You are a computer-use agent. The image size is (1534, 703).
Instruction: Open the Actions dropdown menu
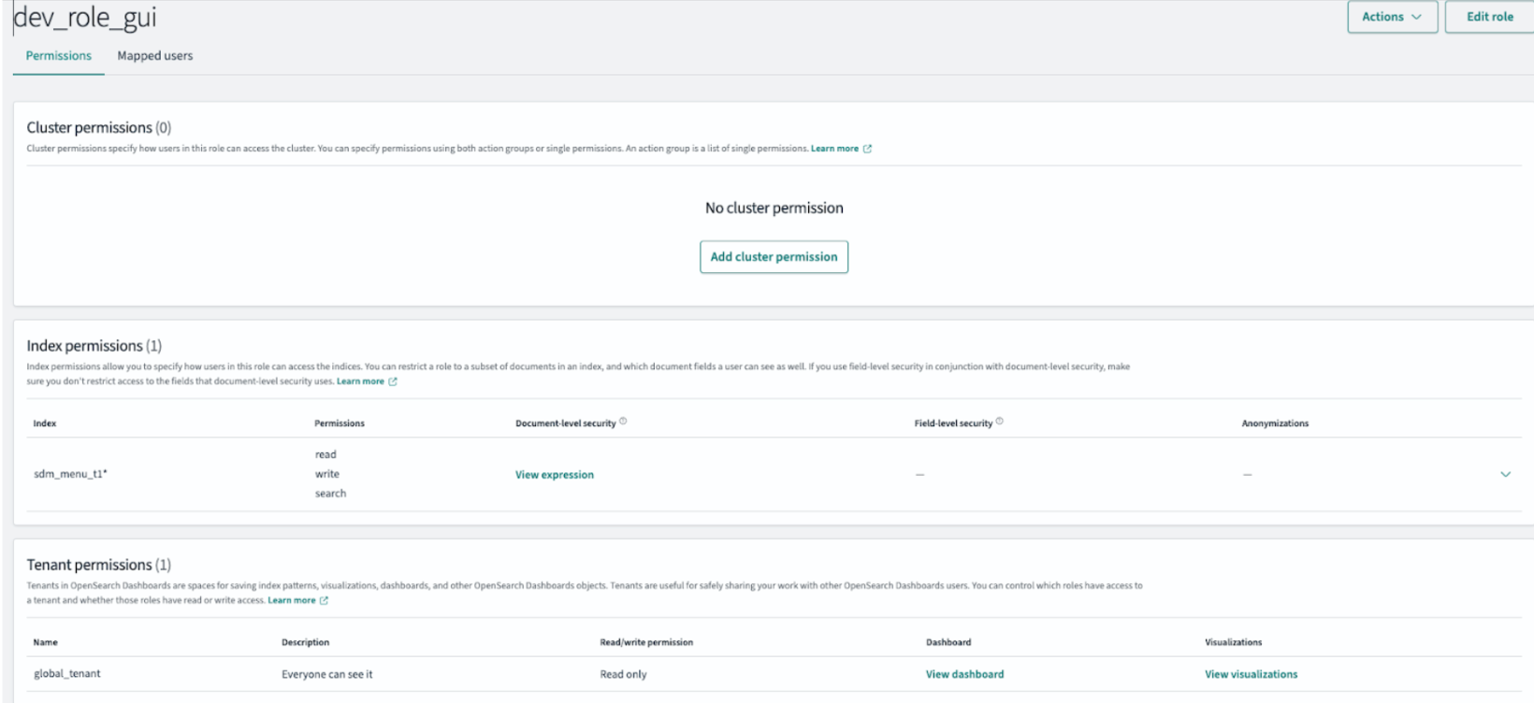pyautogui.click(x=1391, y=17)
